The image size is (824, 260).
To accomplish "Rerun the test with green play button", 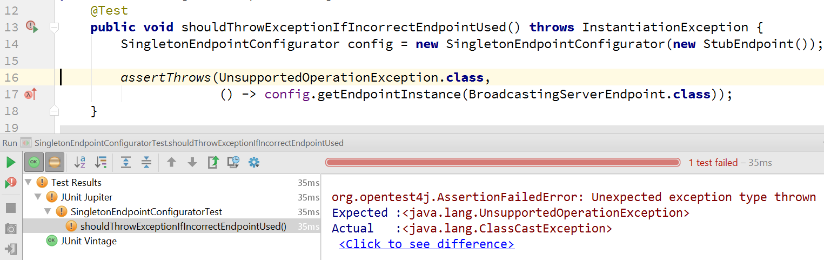I will point(10,162).
